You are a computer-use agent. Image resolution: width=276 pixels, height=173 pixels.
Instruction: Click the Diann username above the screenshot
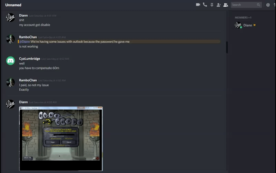tap(23, 102)
